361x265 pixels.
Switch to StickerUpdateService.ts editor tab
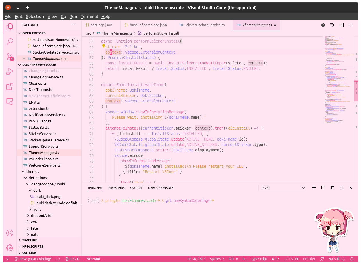pyautogui.click(x=204, y=25)
